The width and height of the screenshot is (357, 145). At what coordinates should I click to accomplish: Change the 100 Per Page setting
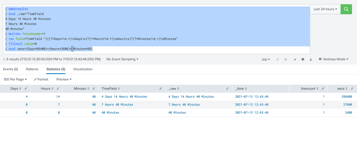[15, 79]
